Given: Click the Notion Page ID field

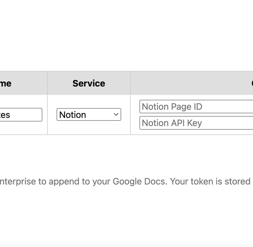Looking at the screenshot, I should 196,107.
